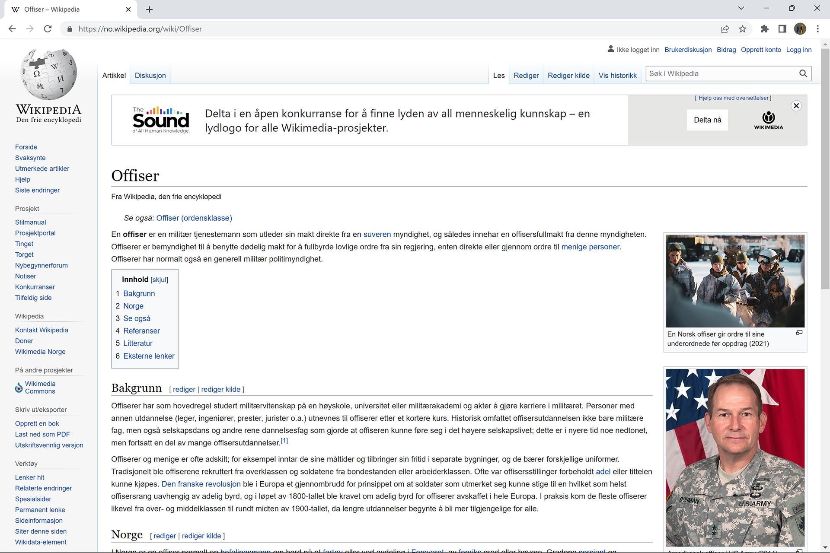Click the share page icon in address bar
The image size is (830, 553).
pyautogui.click(x=725, y=29)
